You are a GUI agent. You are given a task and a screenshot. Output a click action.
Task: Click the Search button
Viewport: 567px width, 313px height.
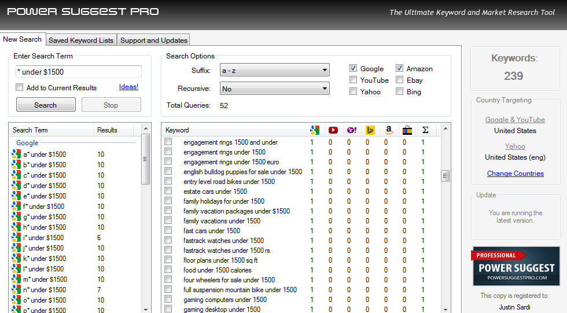pos(46,105)
